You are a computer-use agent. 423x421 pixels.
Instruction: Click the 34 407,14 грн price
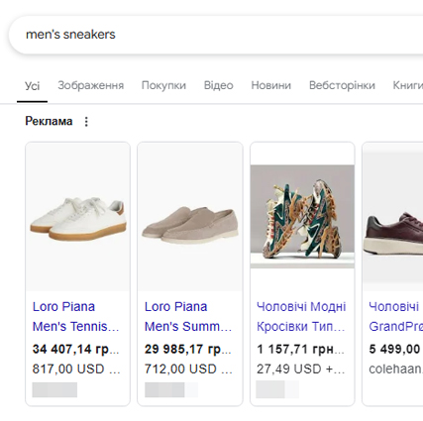point(75,349)
